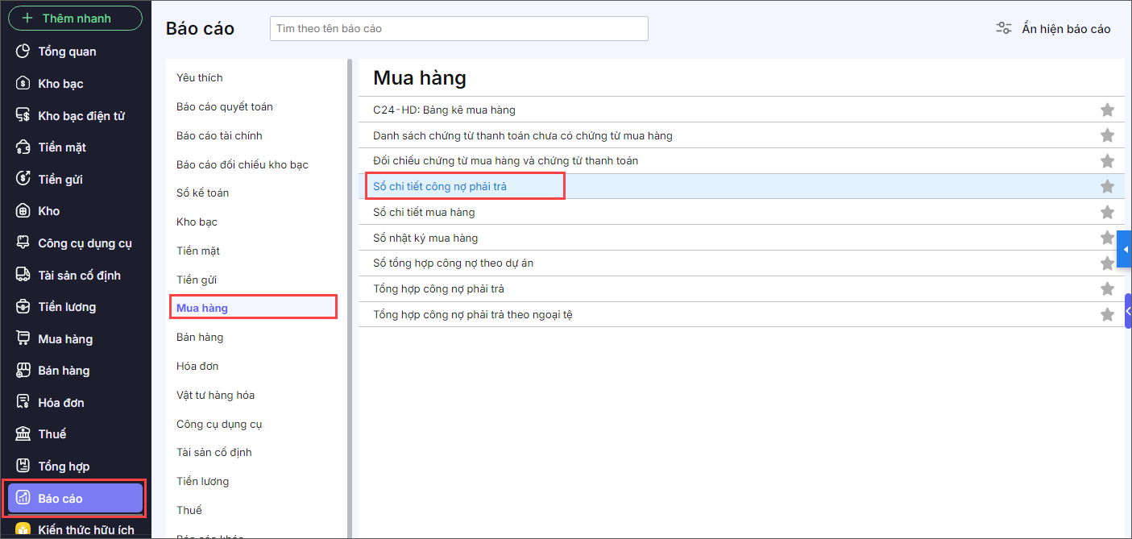Star Đối chiếu chứng từ mua hàng report

pos(1107,160)
